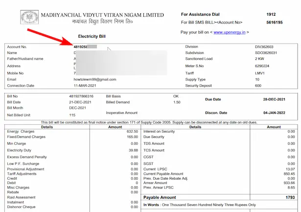Select current LPSC amount 13.07
Screen dimensions: 301x212
(x=290, y=169)
